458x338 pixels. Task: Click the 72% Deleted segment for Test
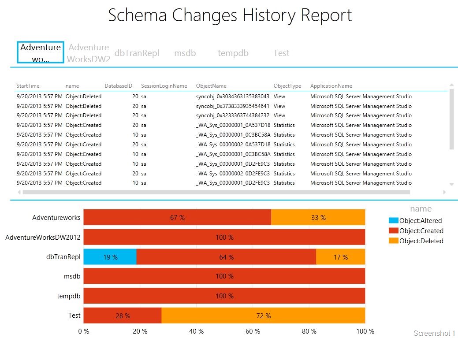point(263,316)
